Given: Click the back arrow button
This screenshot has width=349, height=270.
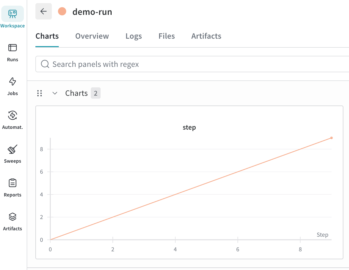Looking at the screenshot, I should coord(44,11).
